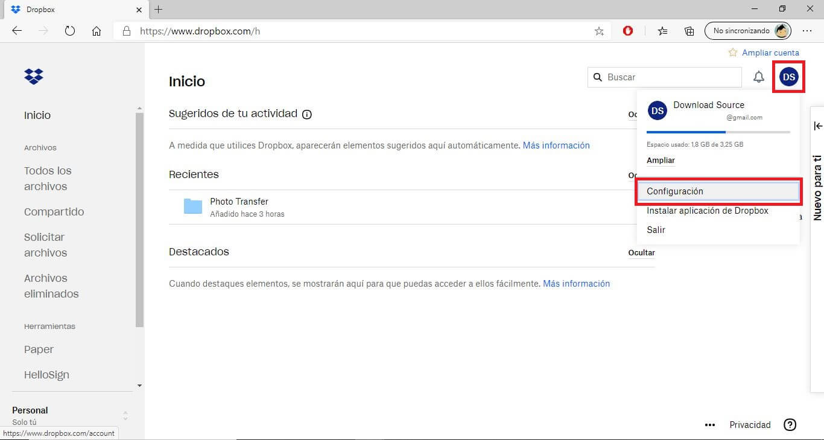Click No sincronizando profile button

click(748, 31)
